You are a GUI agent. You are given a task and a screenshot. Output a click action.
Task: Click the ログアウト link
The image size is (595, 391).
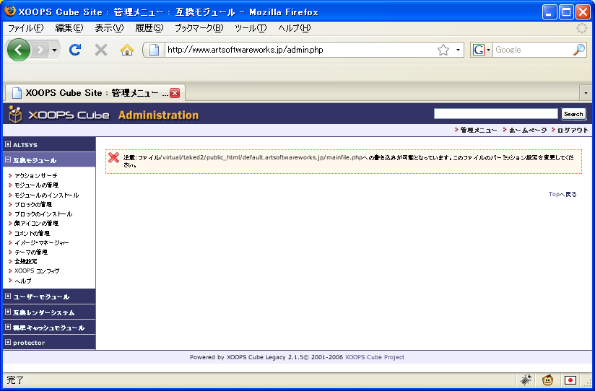(572, 130)
